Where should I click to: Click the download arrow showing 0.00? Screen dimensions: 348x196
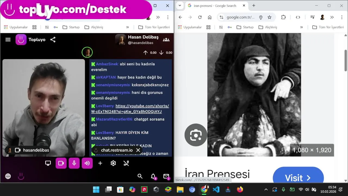[161, 53]
